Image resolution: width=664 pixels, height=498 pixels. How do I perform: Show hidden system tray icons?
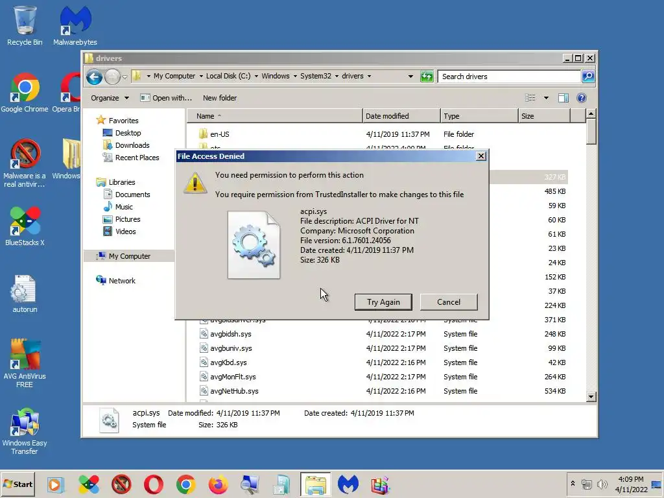pyautogui.click(x=573, y=484)
